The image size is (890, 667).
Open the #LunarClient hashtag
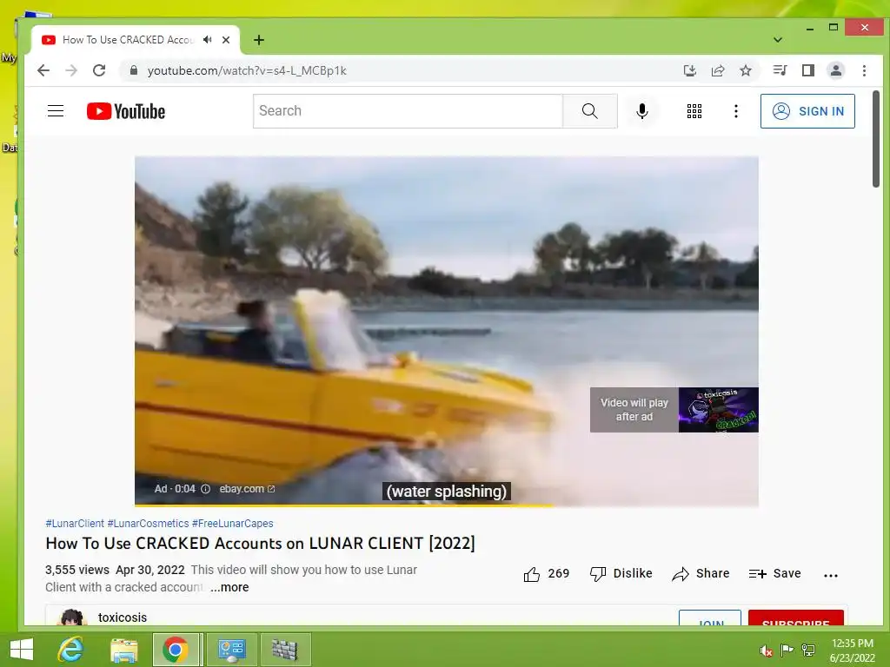pos(75,524)
